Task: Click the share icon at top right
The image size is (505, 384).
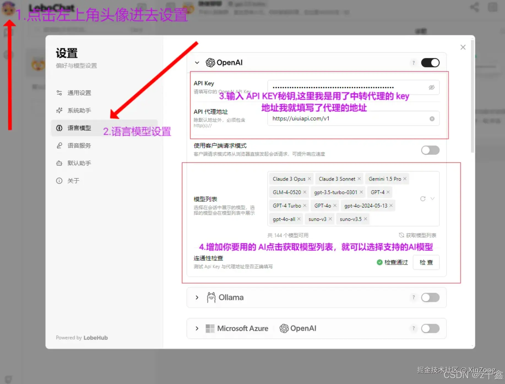Action: pos(474,7)
